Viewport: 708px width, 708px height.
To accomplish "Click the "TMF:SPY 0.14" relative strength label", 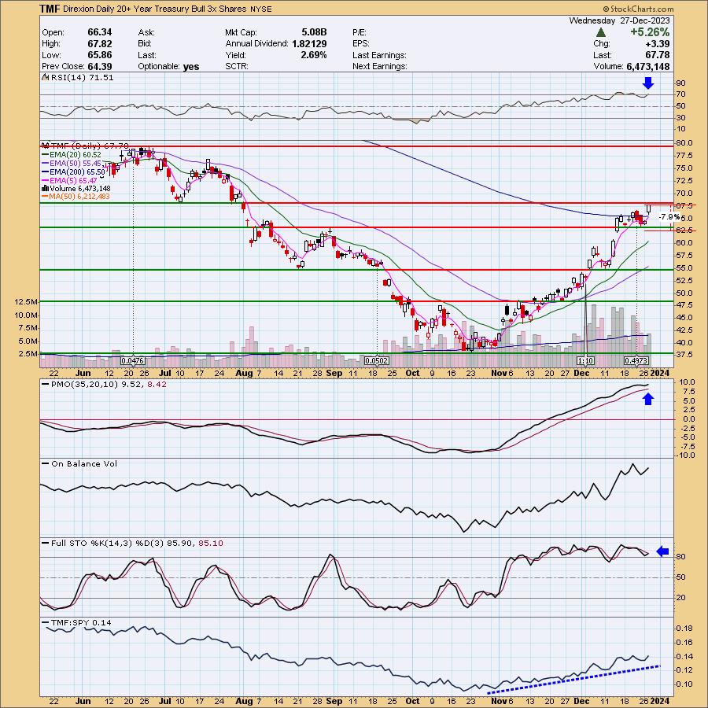I will point(81,623).
